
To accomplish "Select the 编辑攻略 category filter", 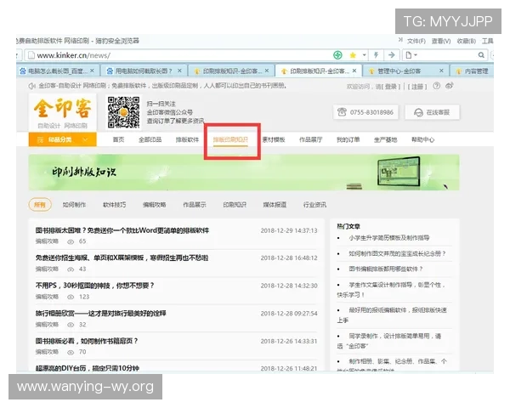I will [x=154, y=205].
